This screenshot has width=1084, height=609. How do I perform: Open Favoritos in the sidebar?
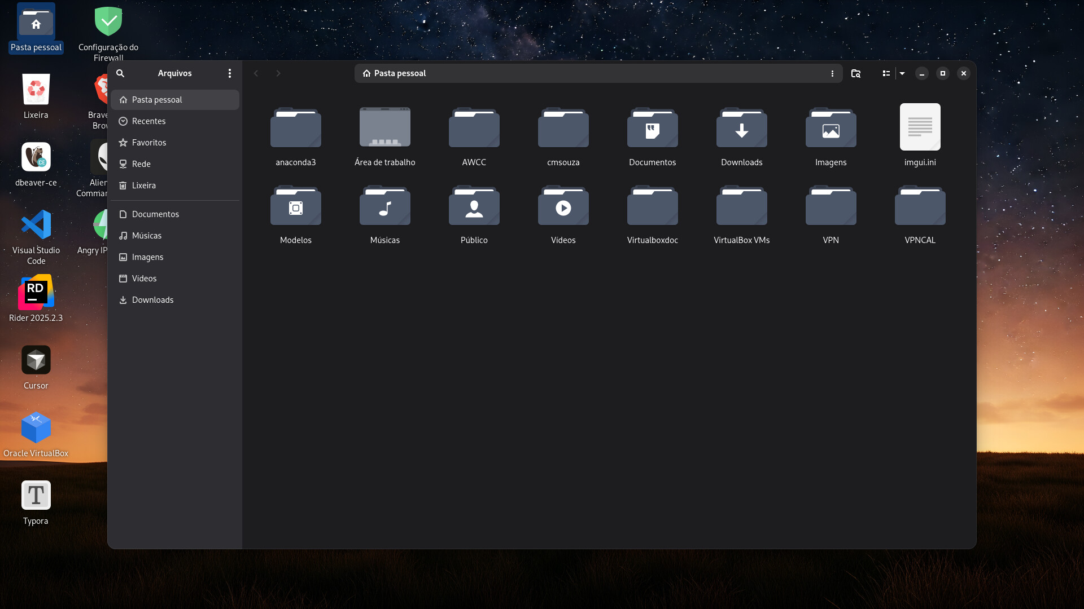pyautogui.click(x=148, y=143)
